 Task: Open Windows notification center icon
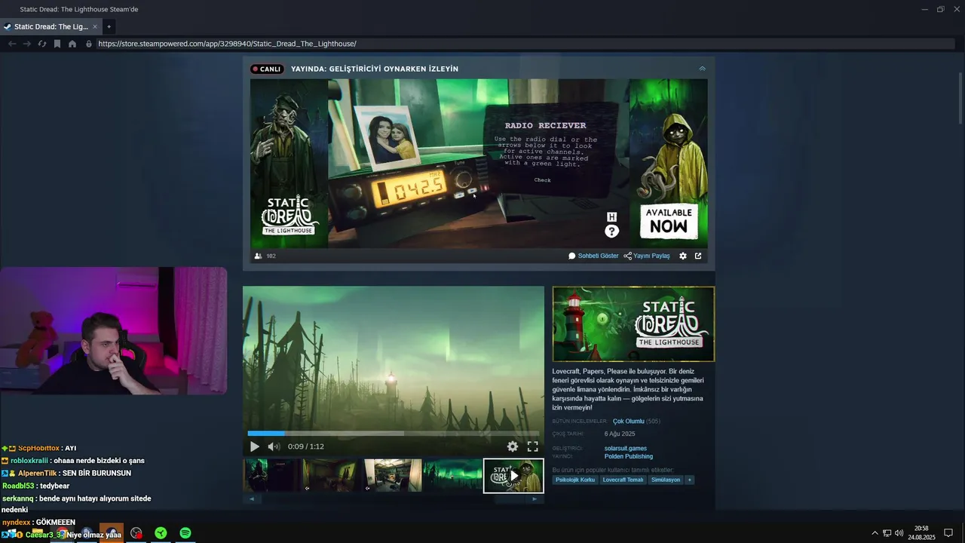click(x=948, y=533)
